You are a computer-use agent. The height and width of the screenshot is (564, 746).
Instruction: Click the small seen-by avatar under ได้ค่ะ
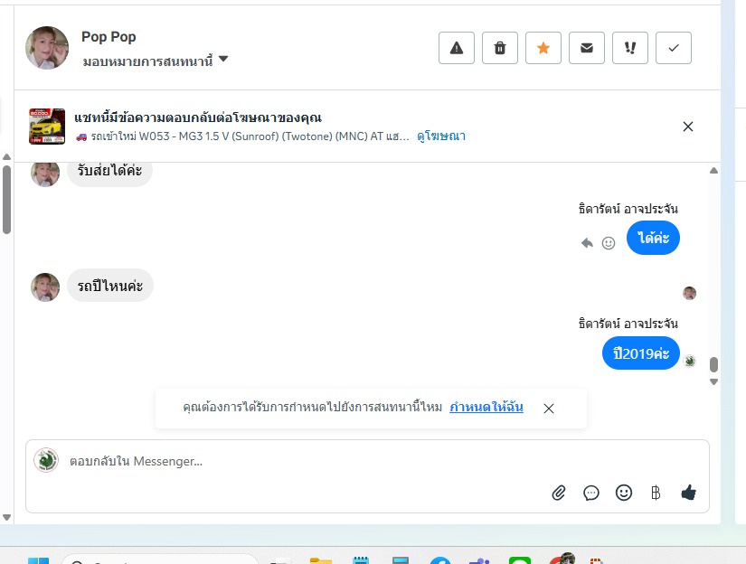click(689, 293)
